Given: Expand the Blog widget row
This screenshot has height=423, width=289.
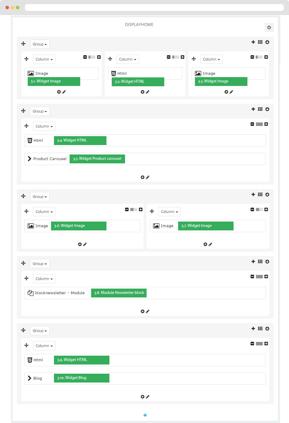Looking at the screenshot, I should pos(145,378).
